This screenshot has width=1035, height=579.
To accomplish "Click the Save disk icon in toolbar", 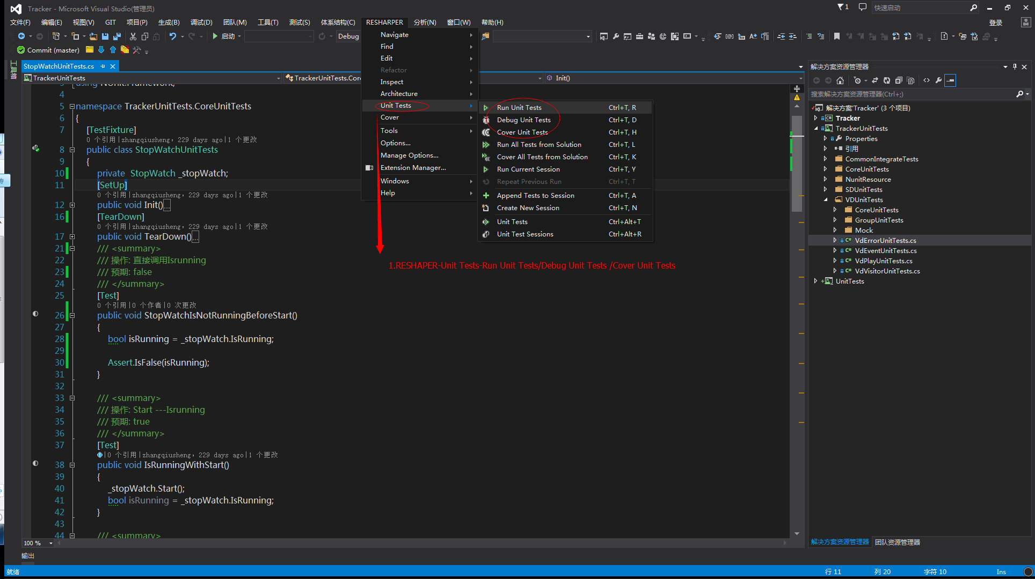I will click(105, 36).
